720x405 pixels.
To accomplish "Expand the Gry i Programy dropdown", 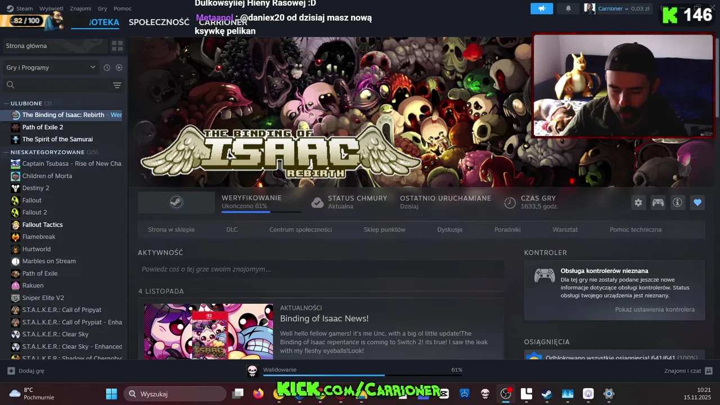I will click(51, 67).
